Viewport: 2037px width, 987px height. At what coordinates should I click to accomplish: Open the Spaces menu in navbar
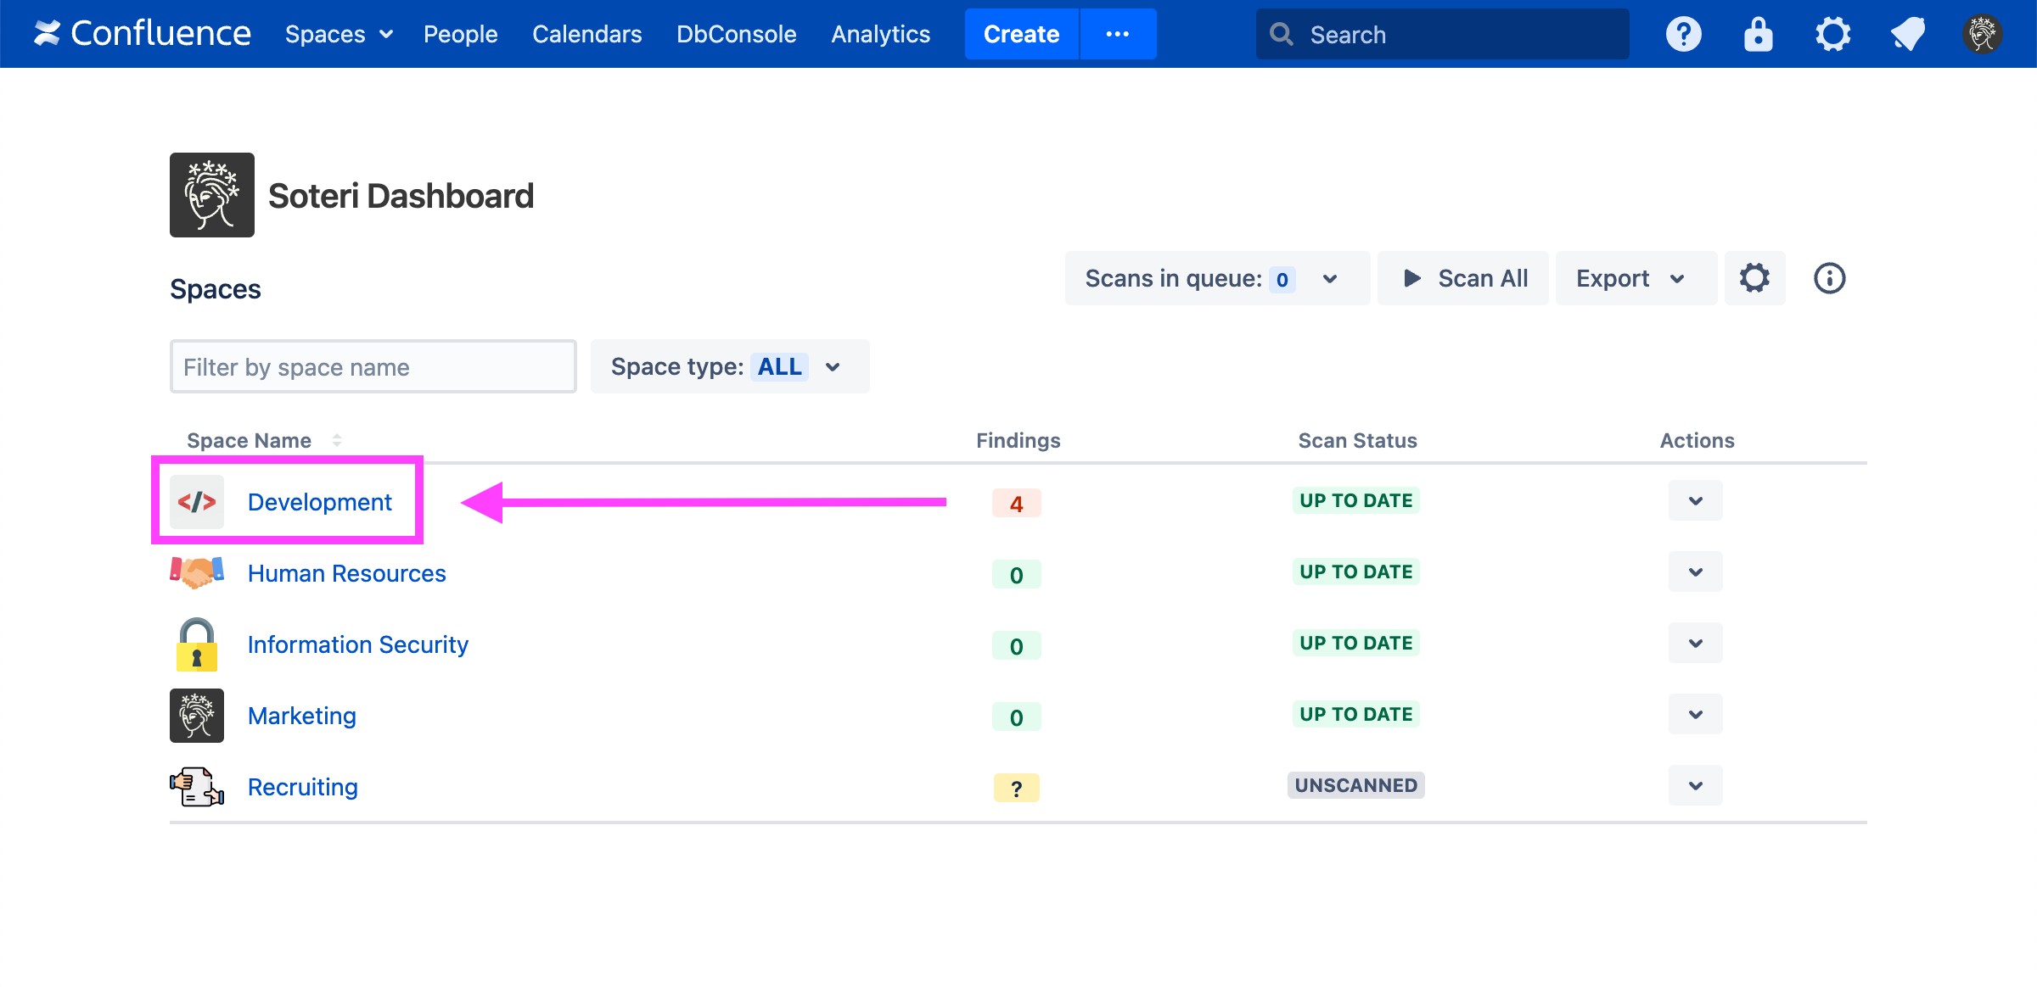[x=338, y=34]
